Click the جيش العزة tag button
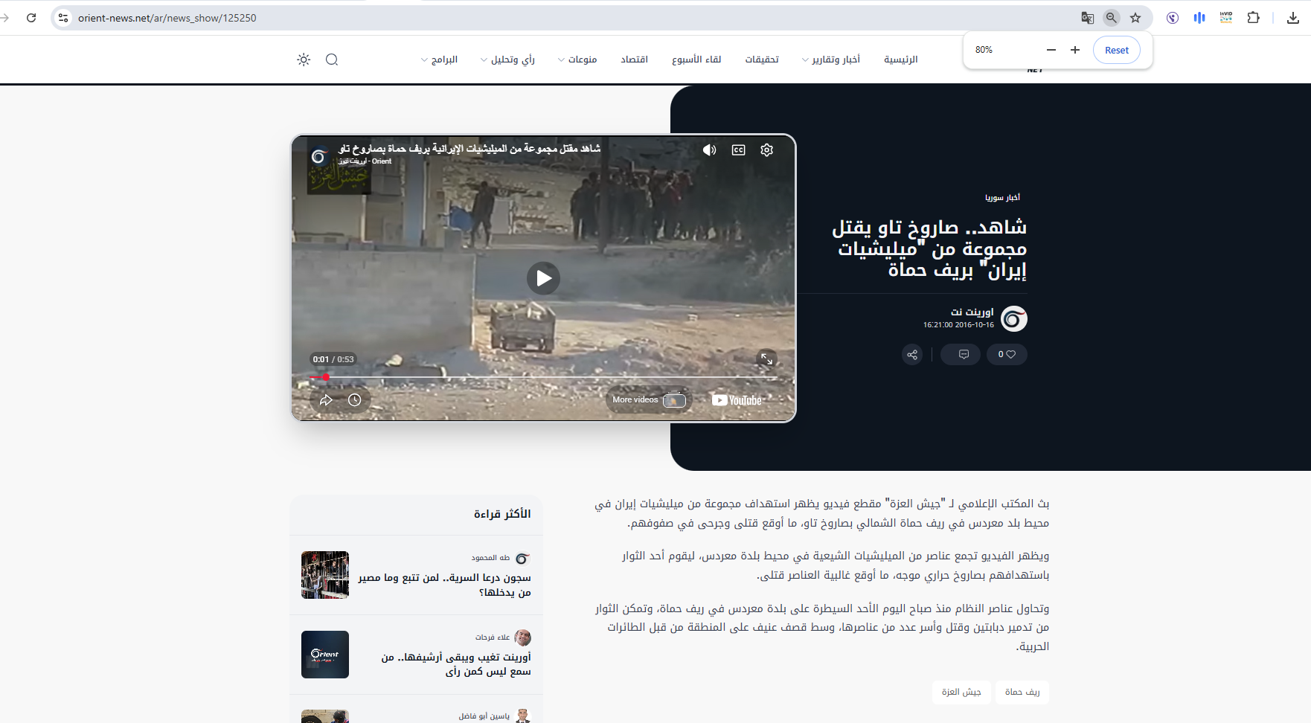Viewport: 1311px width, 723px height. pyautogui.click(x=961, y=693)
